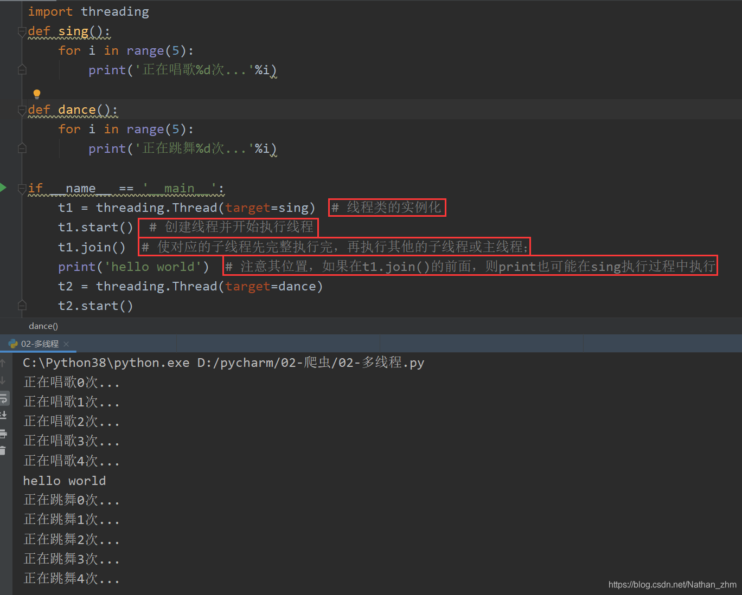Viewport: 742px width, 595px height.
Task: Click console output '正在唱歌0次...'
Action: pos(71,383)
